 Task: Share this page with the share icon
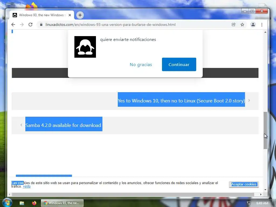click(234, 25)
